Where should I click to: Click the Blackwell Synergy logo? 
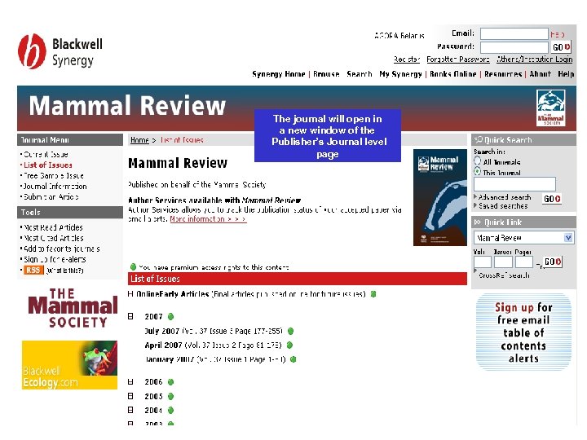click(x=60, y=51)
